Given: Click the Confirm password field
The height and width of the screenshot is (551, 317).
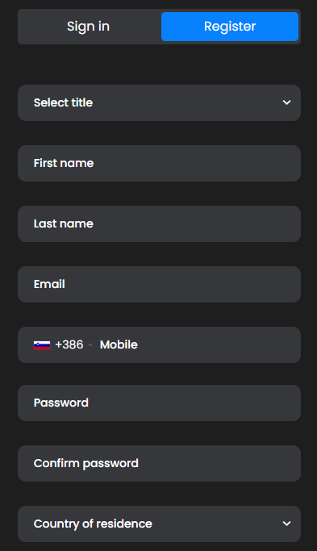Looking at the screenshot, I should [159, 463].
